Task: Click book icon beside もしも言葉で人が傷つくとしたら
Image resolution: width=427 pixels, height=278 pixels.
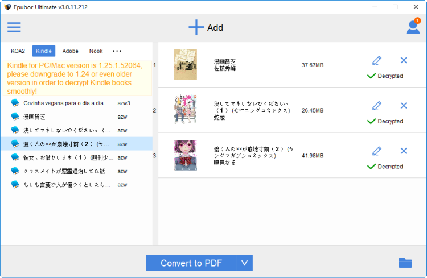Action: pyautogui.click(x=15, y=185)
